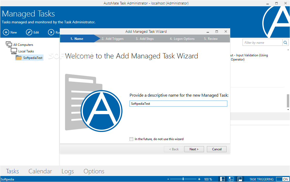Select the All Computers tree node
This screenshot has width=290, height=182.
[19, 45]
